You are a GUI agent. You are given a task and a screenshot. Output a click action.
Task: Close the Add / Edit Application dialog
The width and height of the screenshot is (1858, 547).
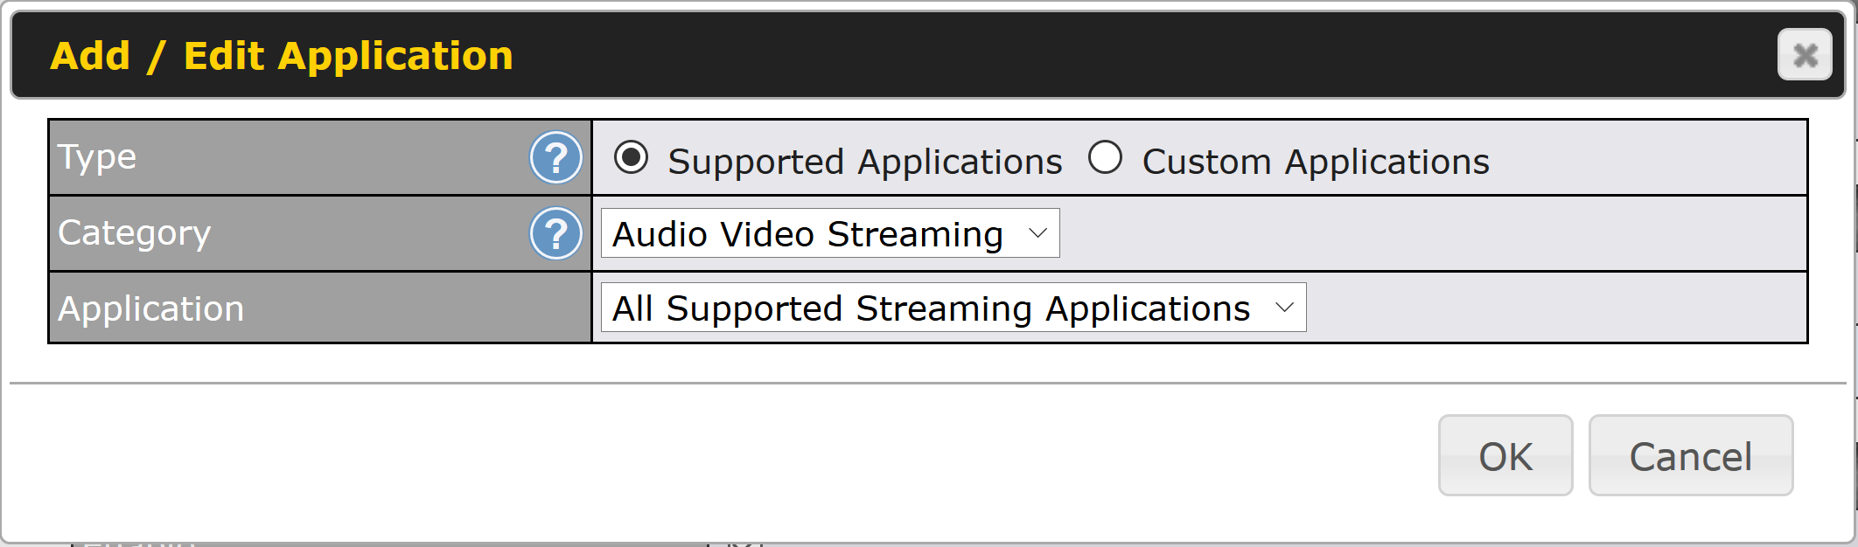[x=1805, y=55]
